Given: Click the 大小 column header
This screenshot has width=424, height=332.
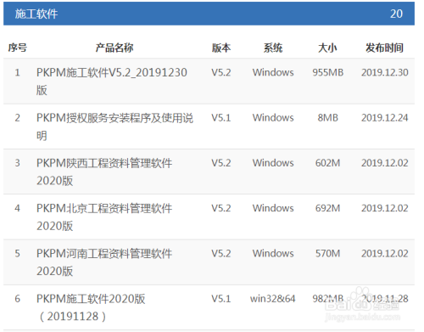Looking at the screenshot, I should (327, 48).
